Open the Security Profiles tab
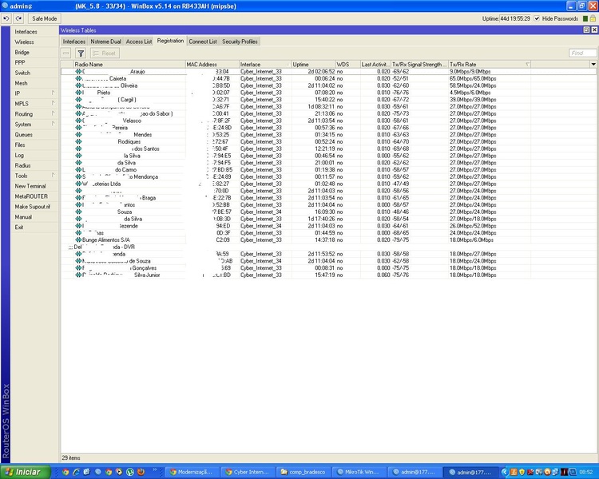599x479 pixels. pyautogui.click(x=240, y=42)
